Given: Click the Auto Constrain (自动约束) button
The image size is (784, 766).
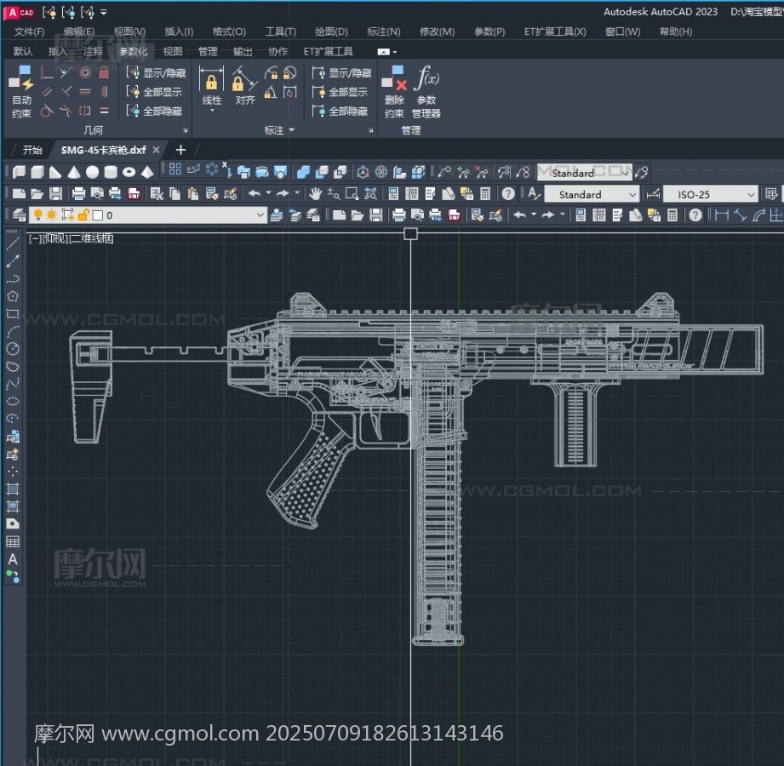Looking at the screenshot, I should click(x=21, y=92).
